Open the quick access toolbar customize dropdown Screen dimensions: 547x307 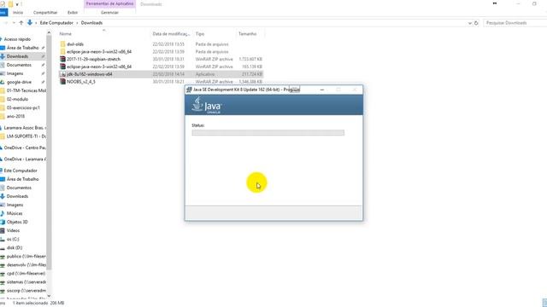(x=17, y=4)
